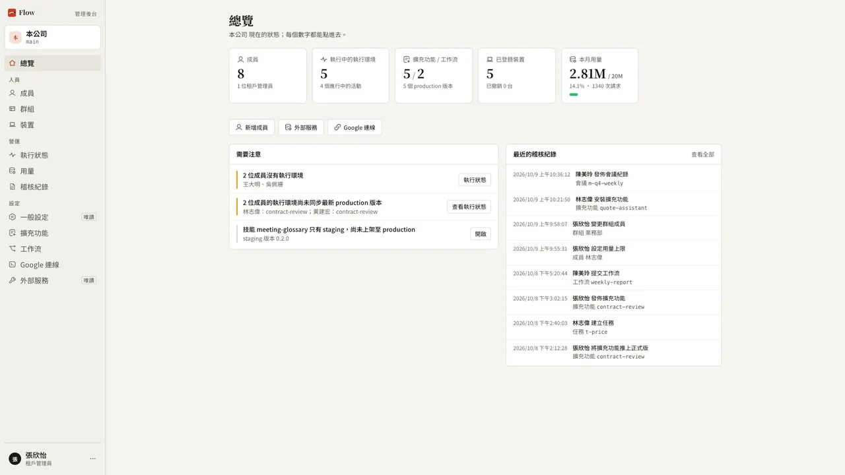Click the chart icon on 本月用量 card
The width and height of the screenshot is (845, 475).
pos(573,59)
